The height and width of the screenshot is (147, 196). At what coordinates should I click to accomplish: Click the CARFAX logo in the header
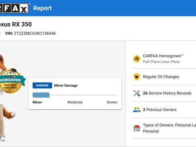click(14, 8)
